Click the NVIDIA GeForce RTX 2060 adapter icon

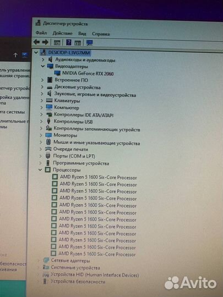pos(57,73)
